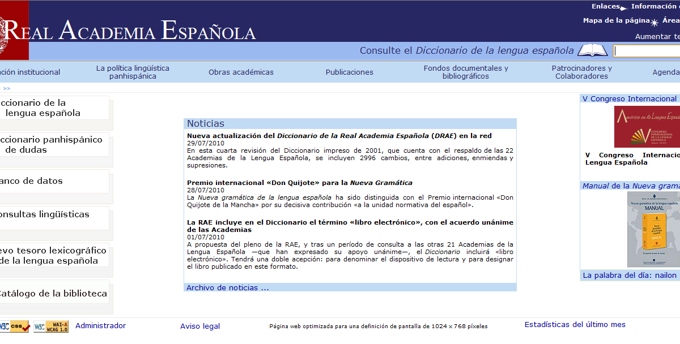This screenshot has height=344, width=680.
Task: Open Fondos documentales y bibliográficos menu
Action: coord(466,72)
